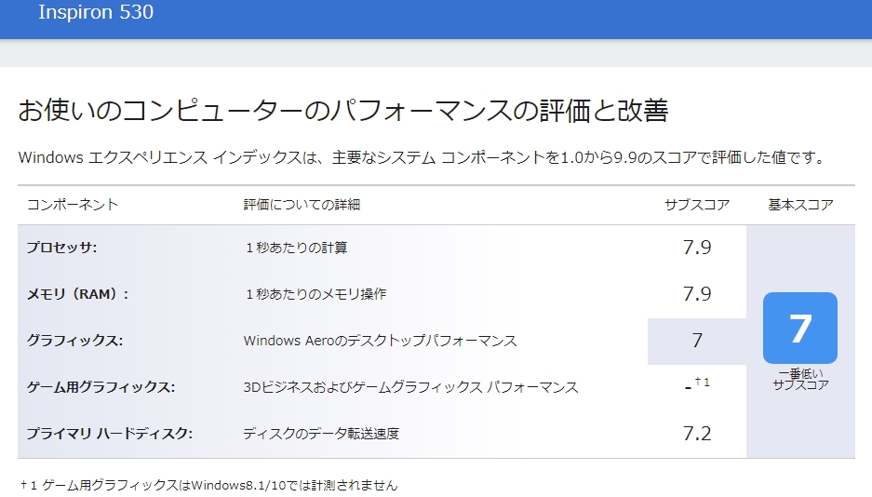Select the ゲーム用グラフィックス: row label
This screenshot has width=872, height=497.
tap(101, 387)
